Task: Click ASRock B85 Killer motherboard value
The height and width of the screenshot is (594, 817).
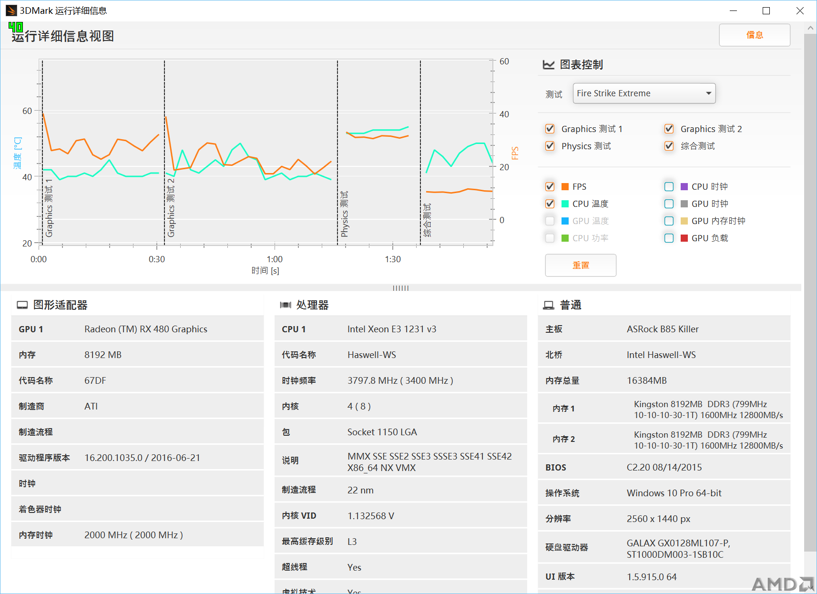Action: (663, 329)
